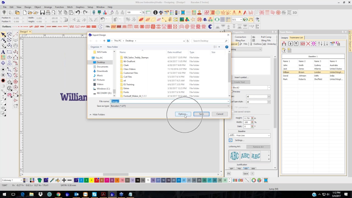
Task: Open the U.S. measurement units dropdown
Action: click(241, 20)
